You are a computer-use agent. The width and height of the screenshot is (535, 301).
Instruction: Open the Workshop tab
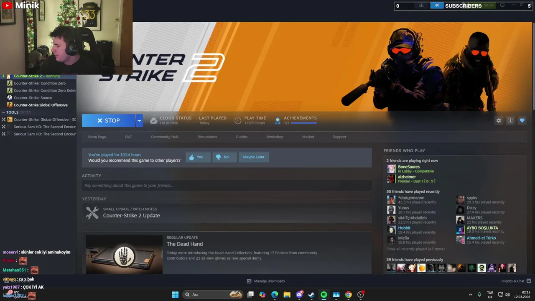275,137
